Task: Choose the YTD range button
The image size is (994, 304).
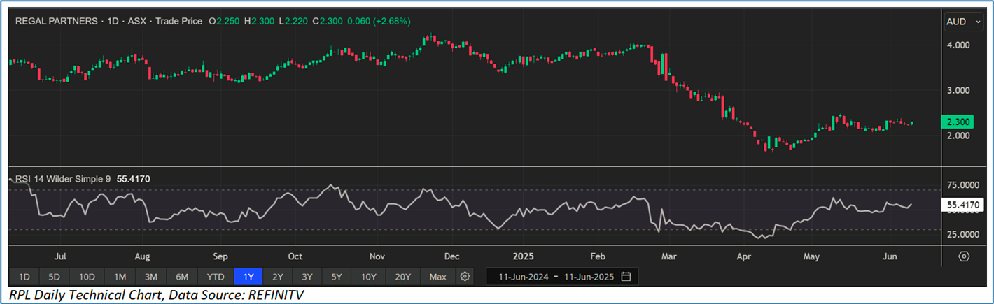Action: (x=216, y=277)
